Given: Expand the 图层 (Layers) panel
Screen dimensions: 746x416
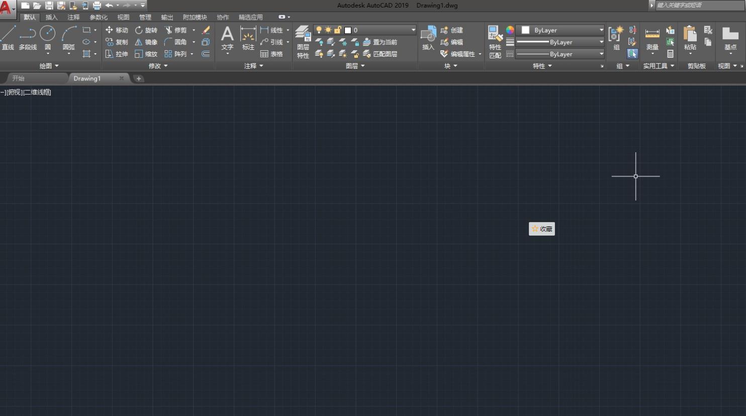Looking at the screenshot, I should pyautogui.click(x=355, y=66).
